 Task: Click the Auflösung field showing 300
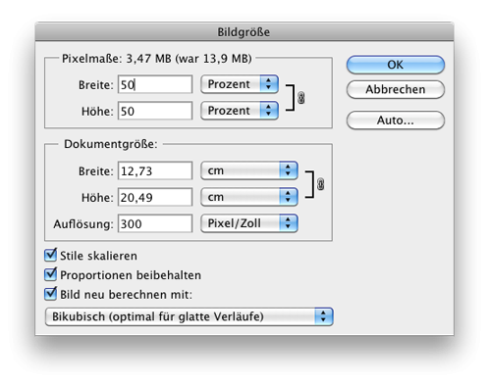click(155, 223)
